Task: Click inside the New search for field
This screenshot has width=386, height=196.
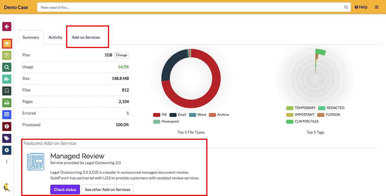Action: click(170, 7)
